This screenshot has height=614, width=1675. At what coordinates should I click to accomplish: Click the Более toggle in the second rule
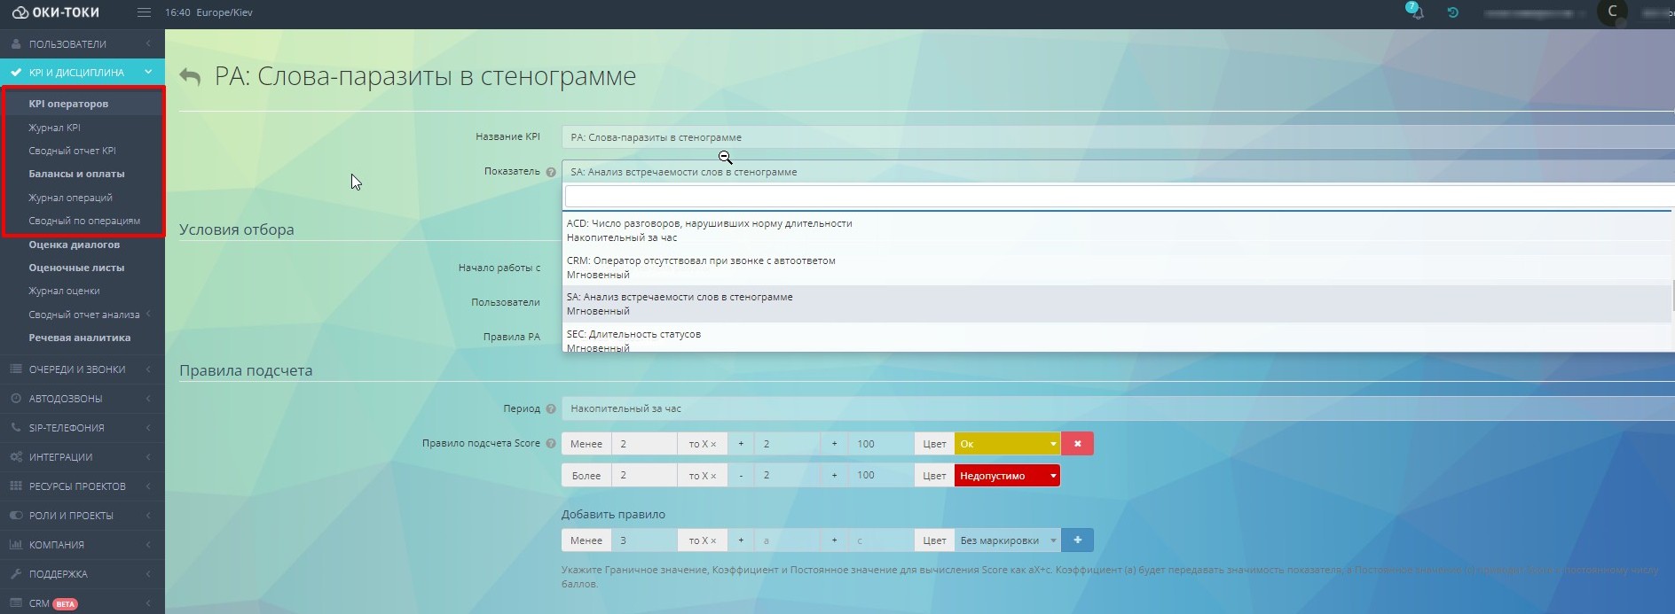pos(586,476)
